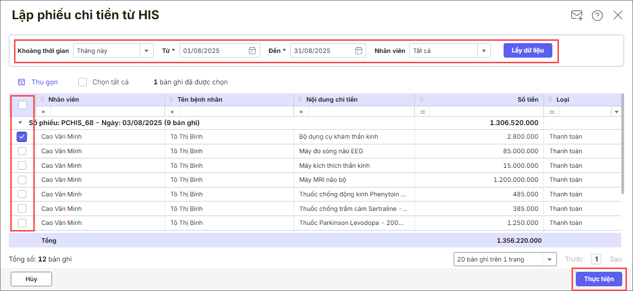The height and width of the screenshot is (291, 633).
Task: Click pin icon on Tên bệnh nhân column
Action: 172,100
